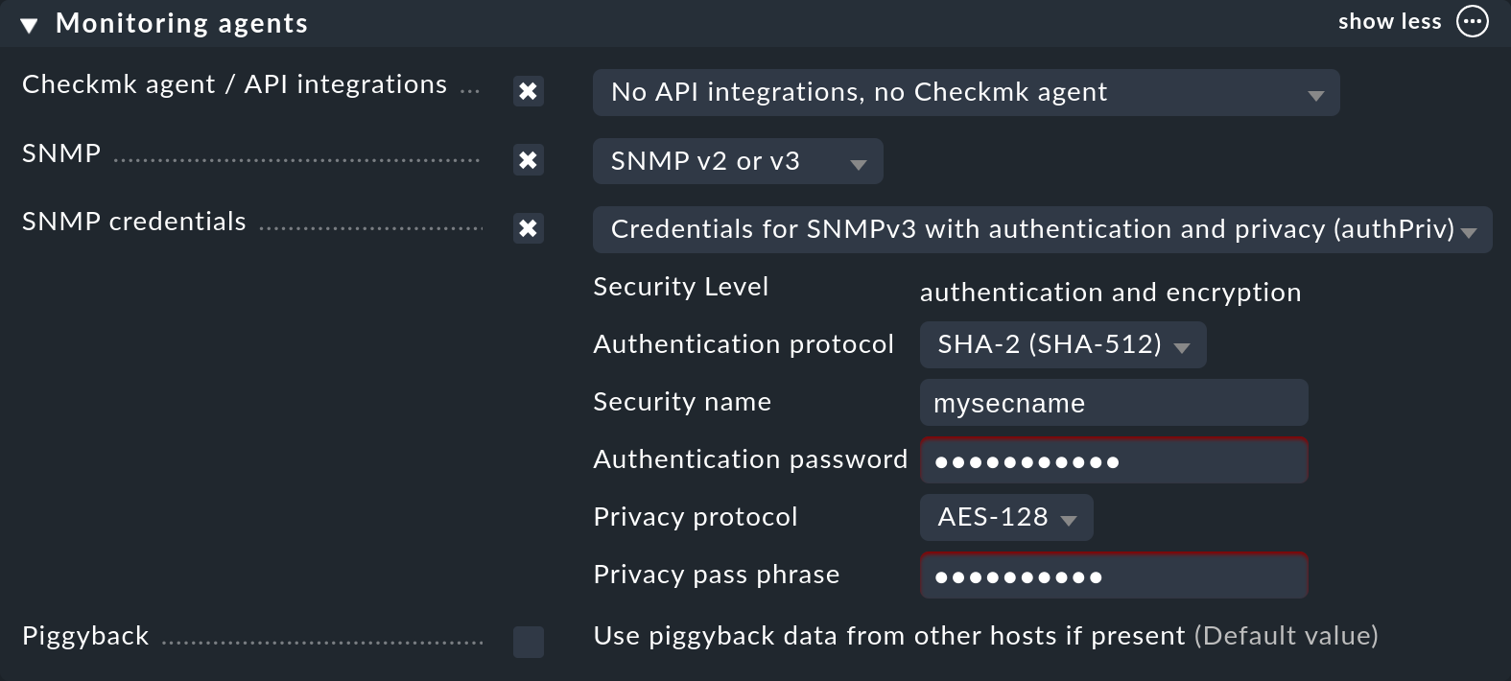Click the SNMP row label
The width and height of the screenshot is (1511, 681).
(61, 153)
